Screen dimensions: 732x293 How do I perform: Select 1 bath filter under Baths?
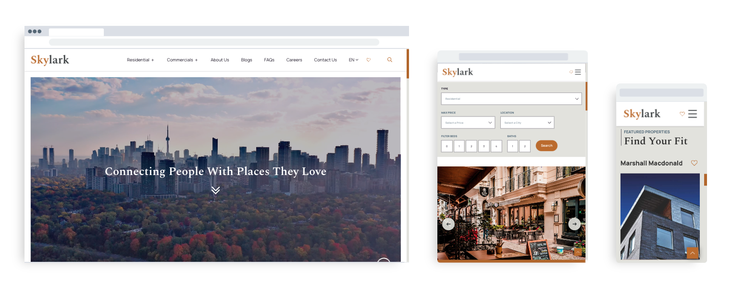pyautogui.click(x=512, y=146)
